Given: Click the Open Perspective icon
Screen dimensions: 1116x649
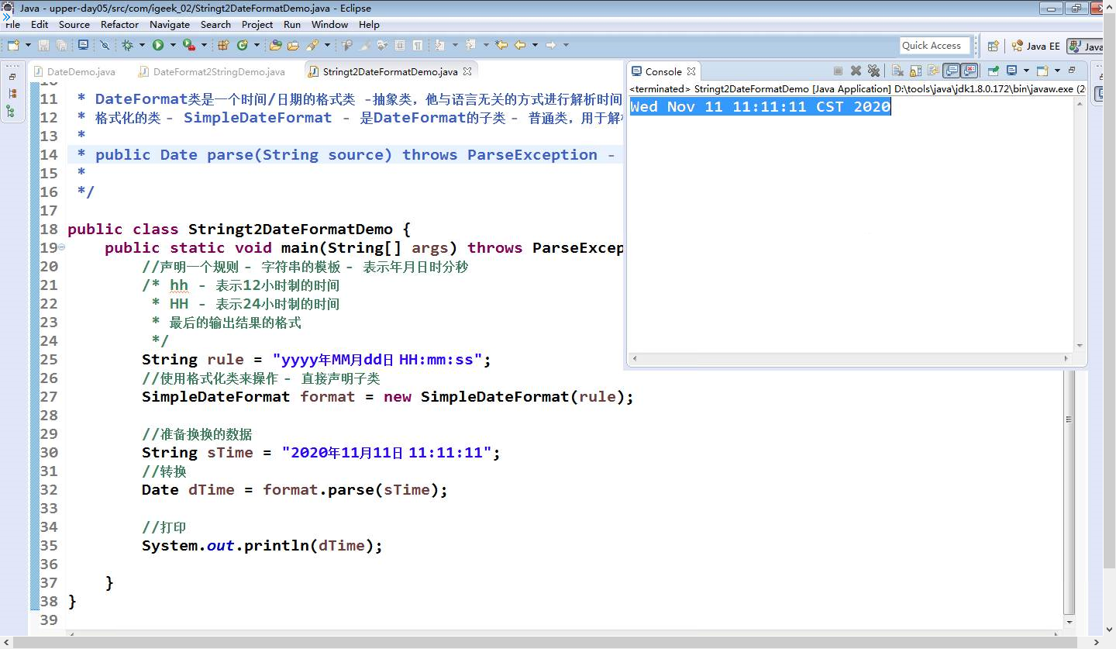Looking at the screenshot, I should click(x=993, y=46).
